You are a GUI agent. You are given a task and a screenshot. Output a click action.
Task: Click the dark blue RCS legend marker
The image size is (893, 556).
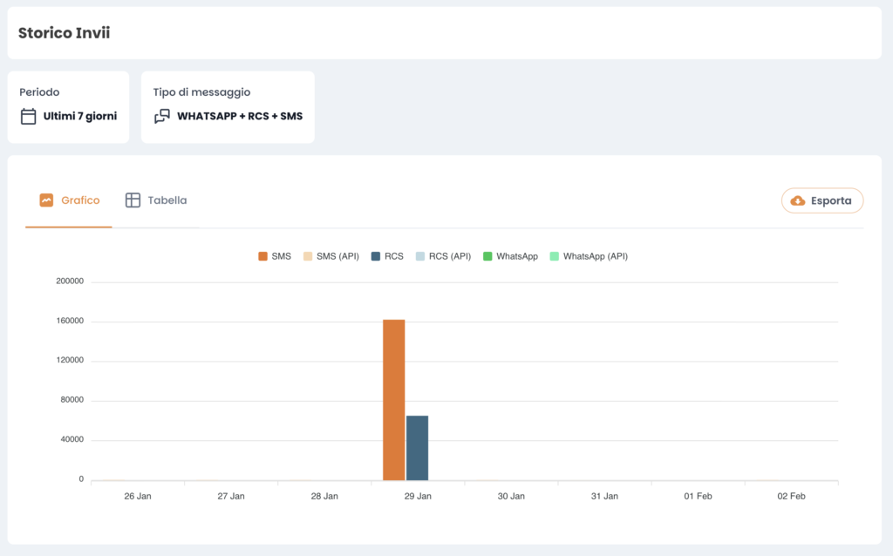pos(373,255)
